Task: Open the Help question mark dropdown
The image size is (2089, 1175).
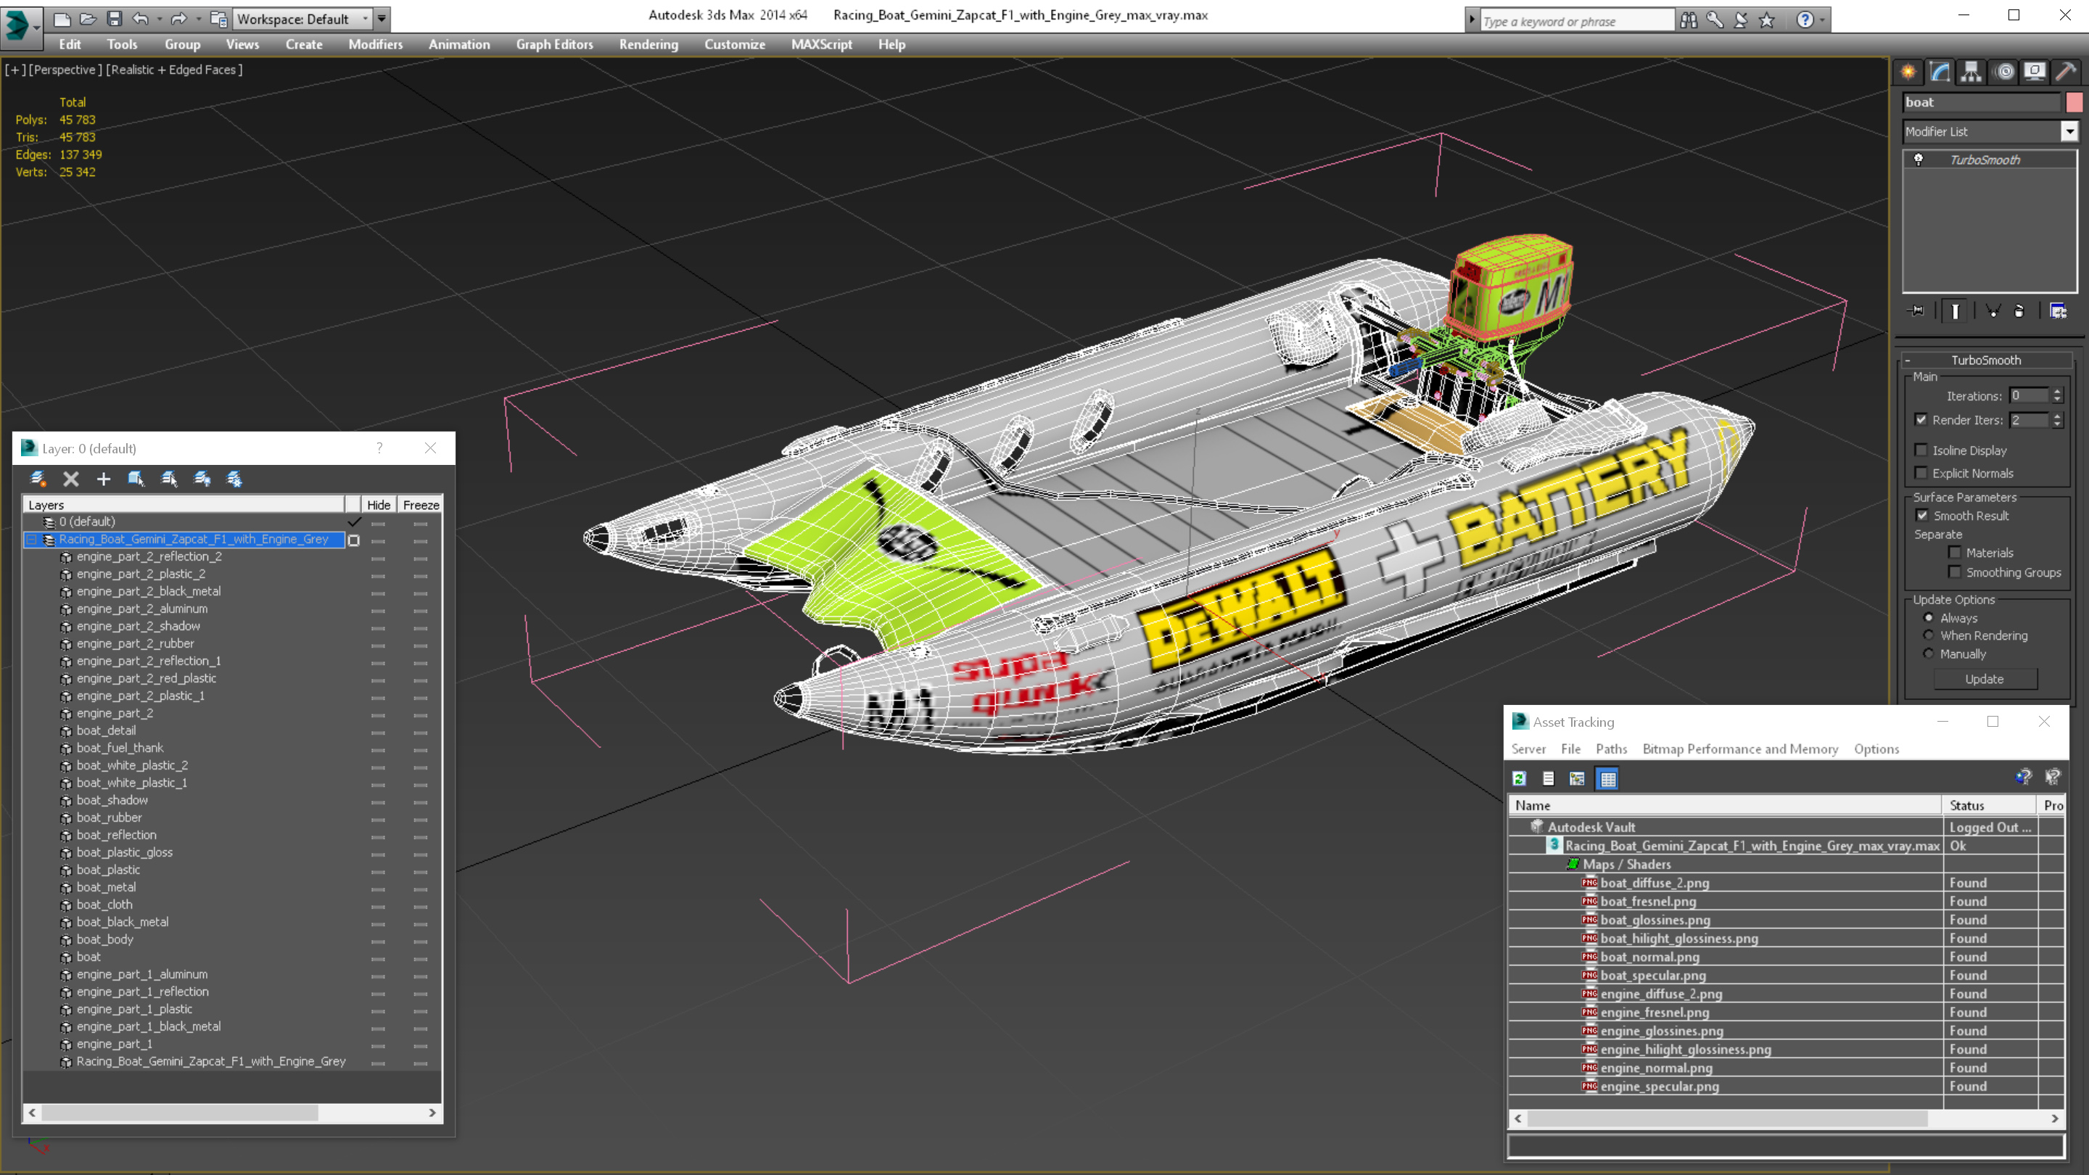Action: pyautogui.click(x=1822, y=20)
